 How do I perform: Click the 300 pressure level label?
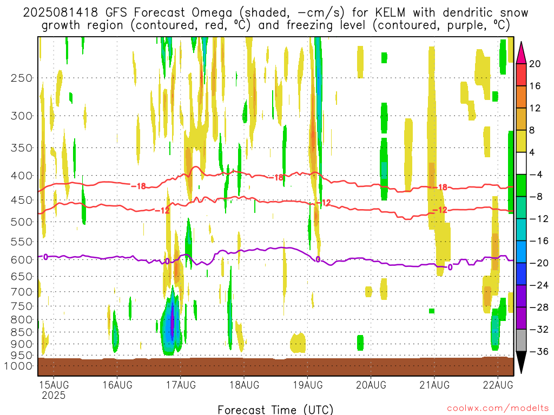(x=22, y=116)
